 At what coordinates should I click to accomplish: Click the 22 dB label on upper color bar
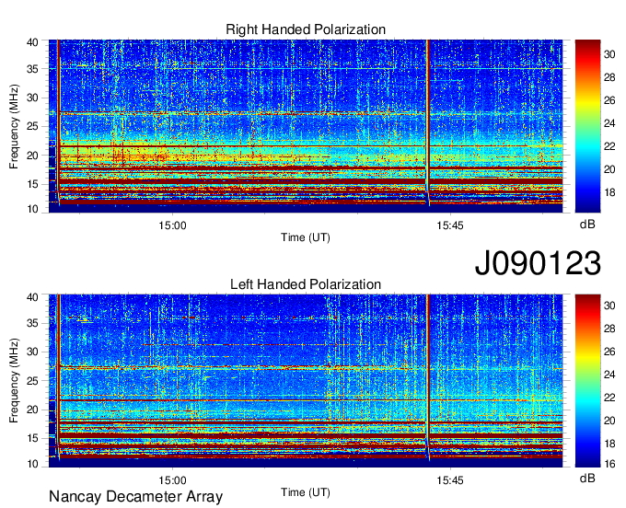pyautogui.click(x=609, y=146)
